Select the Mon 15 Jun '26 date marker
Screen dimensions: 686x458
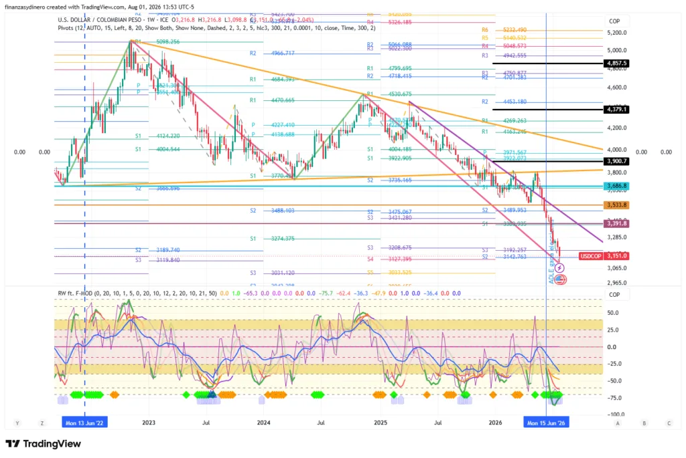pyautogui.click(x=546, y=423)
